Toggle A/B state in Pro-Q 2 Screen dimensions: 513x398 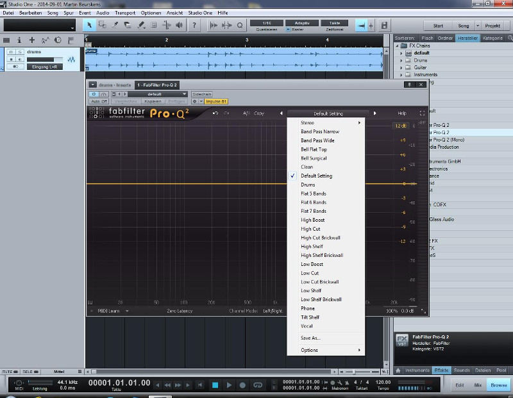click(246, 113)
